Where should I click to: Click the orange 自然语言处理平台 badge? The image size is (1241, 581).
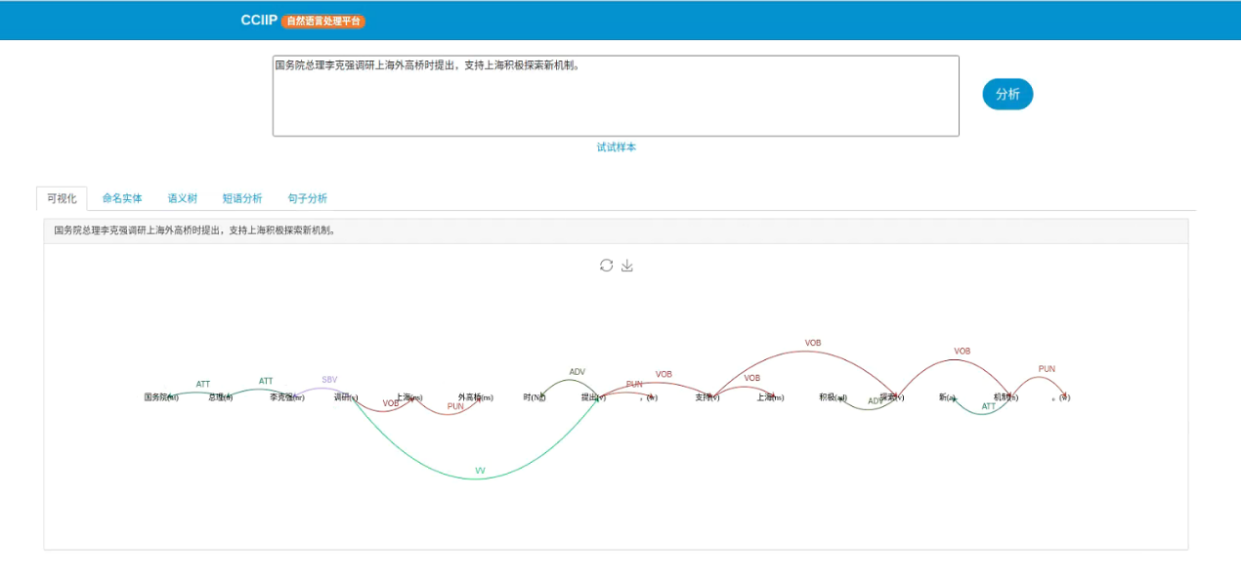point(323,21)
